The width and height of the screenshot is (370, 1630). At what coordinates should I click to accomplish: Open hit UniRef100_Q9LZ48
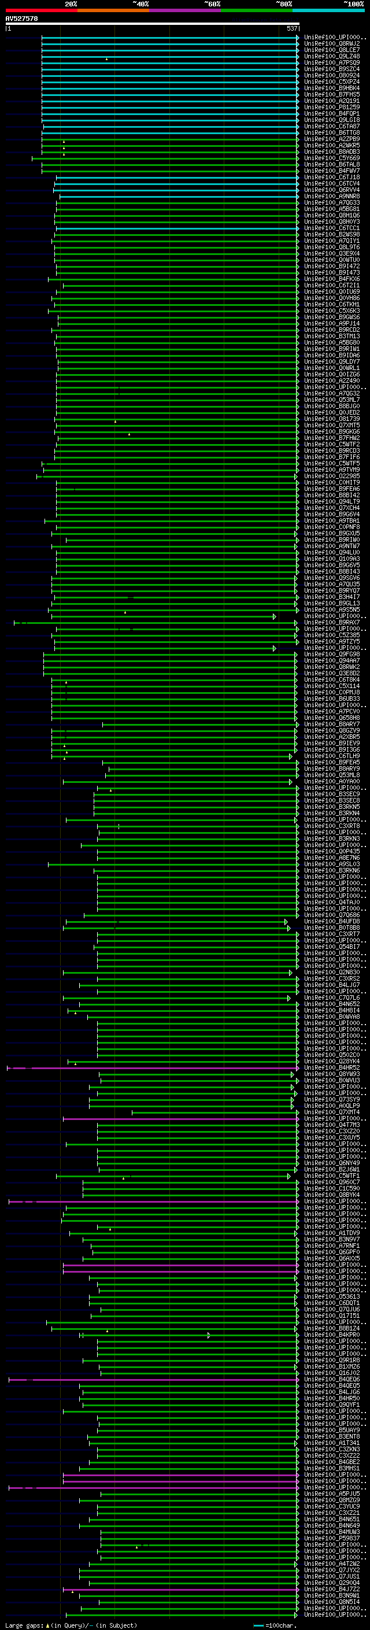point(332,56)
